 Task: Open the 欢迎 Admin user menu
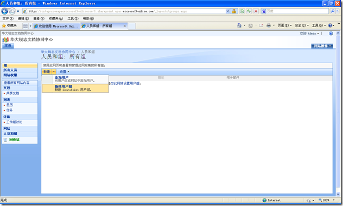click(309, 34)
